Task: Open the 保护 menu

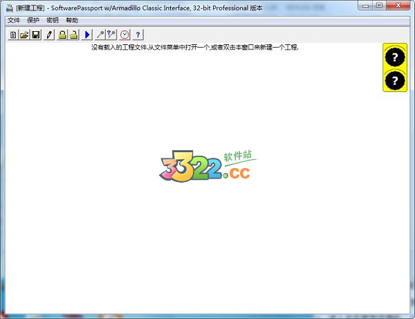Action: [33, 20]
